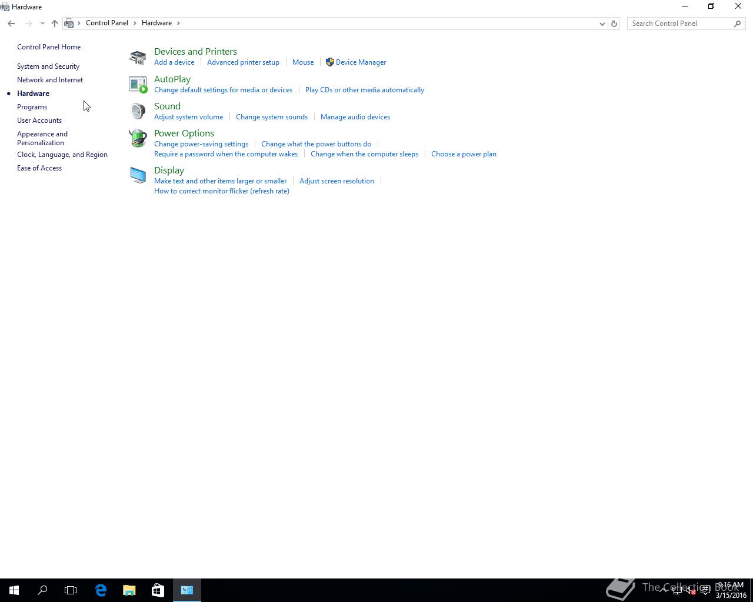Open Display heading link

coord(169,170)
